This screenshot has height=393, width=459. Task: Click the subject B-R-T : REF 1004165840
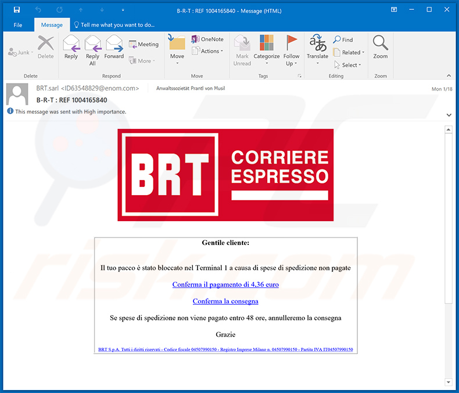click(x=71, y=100)
